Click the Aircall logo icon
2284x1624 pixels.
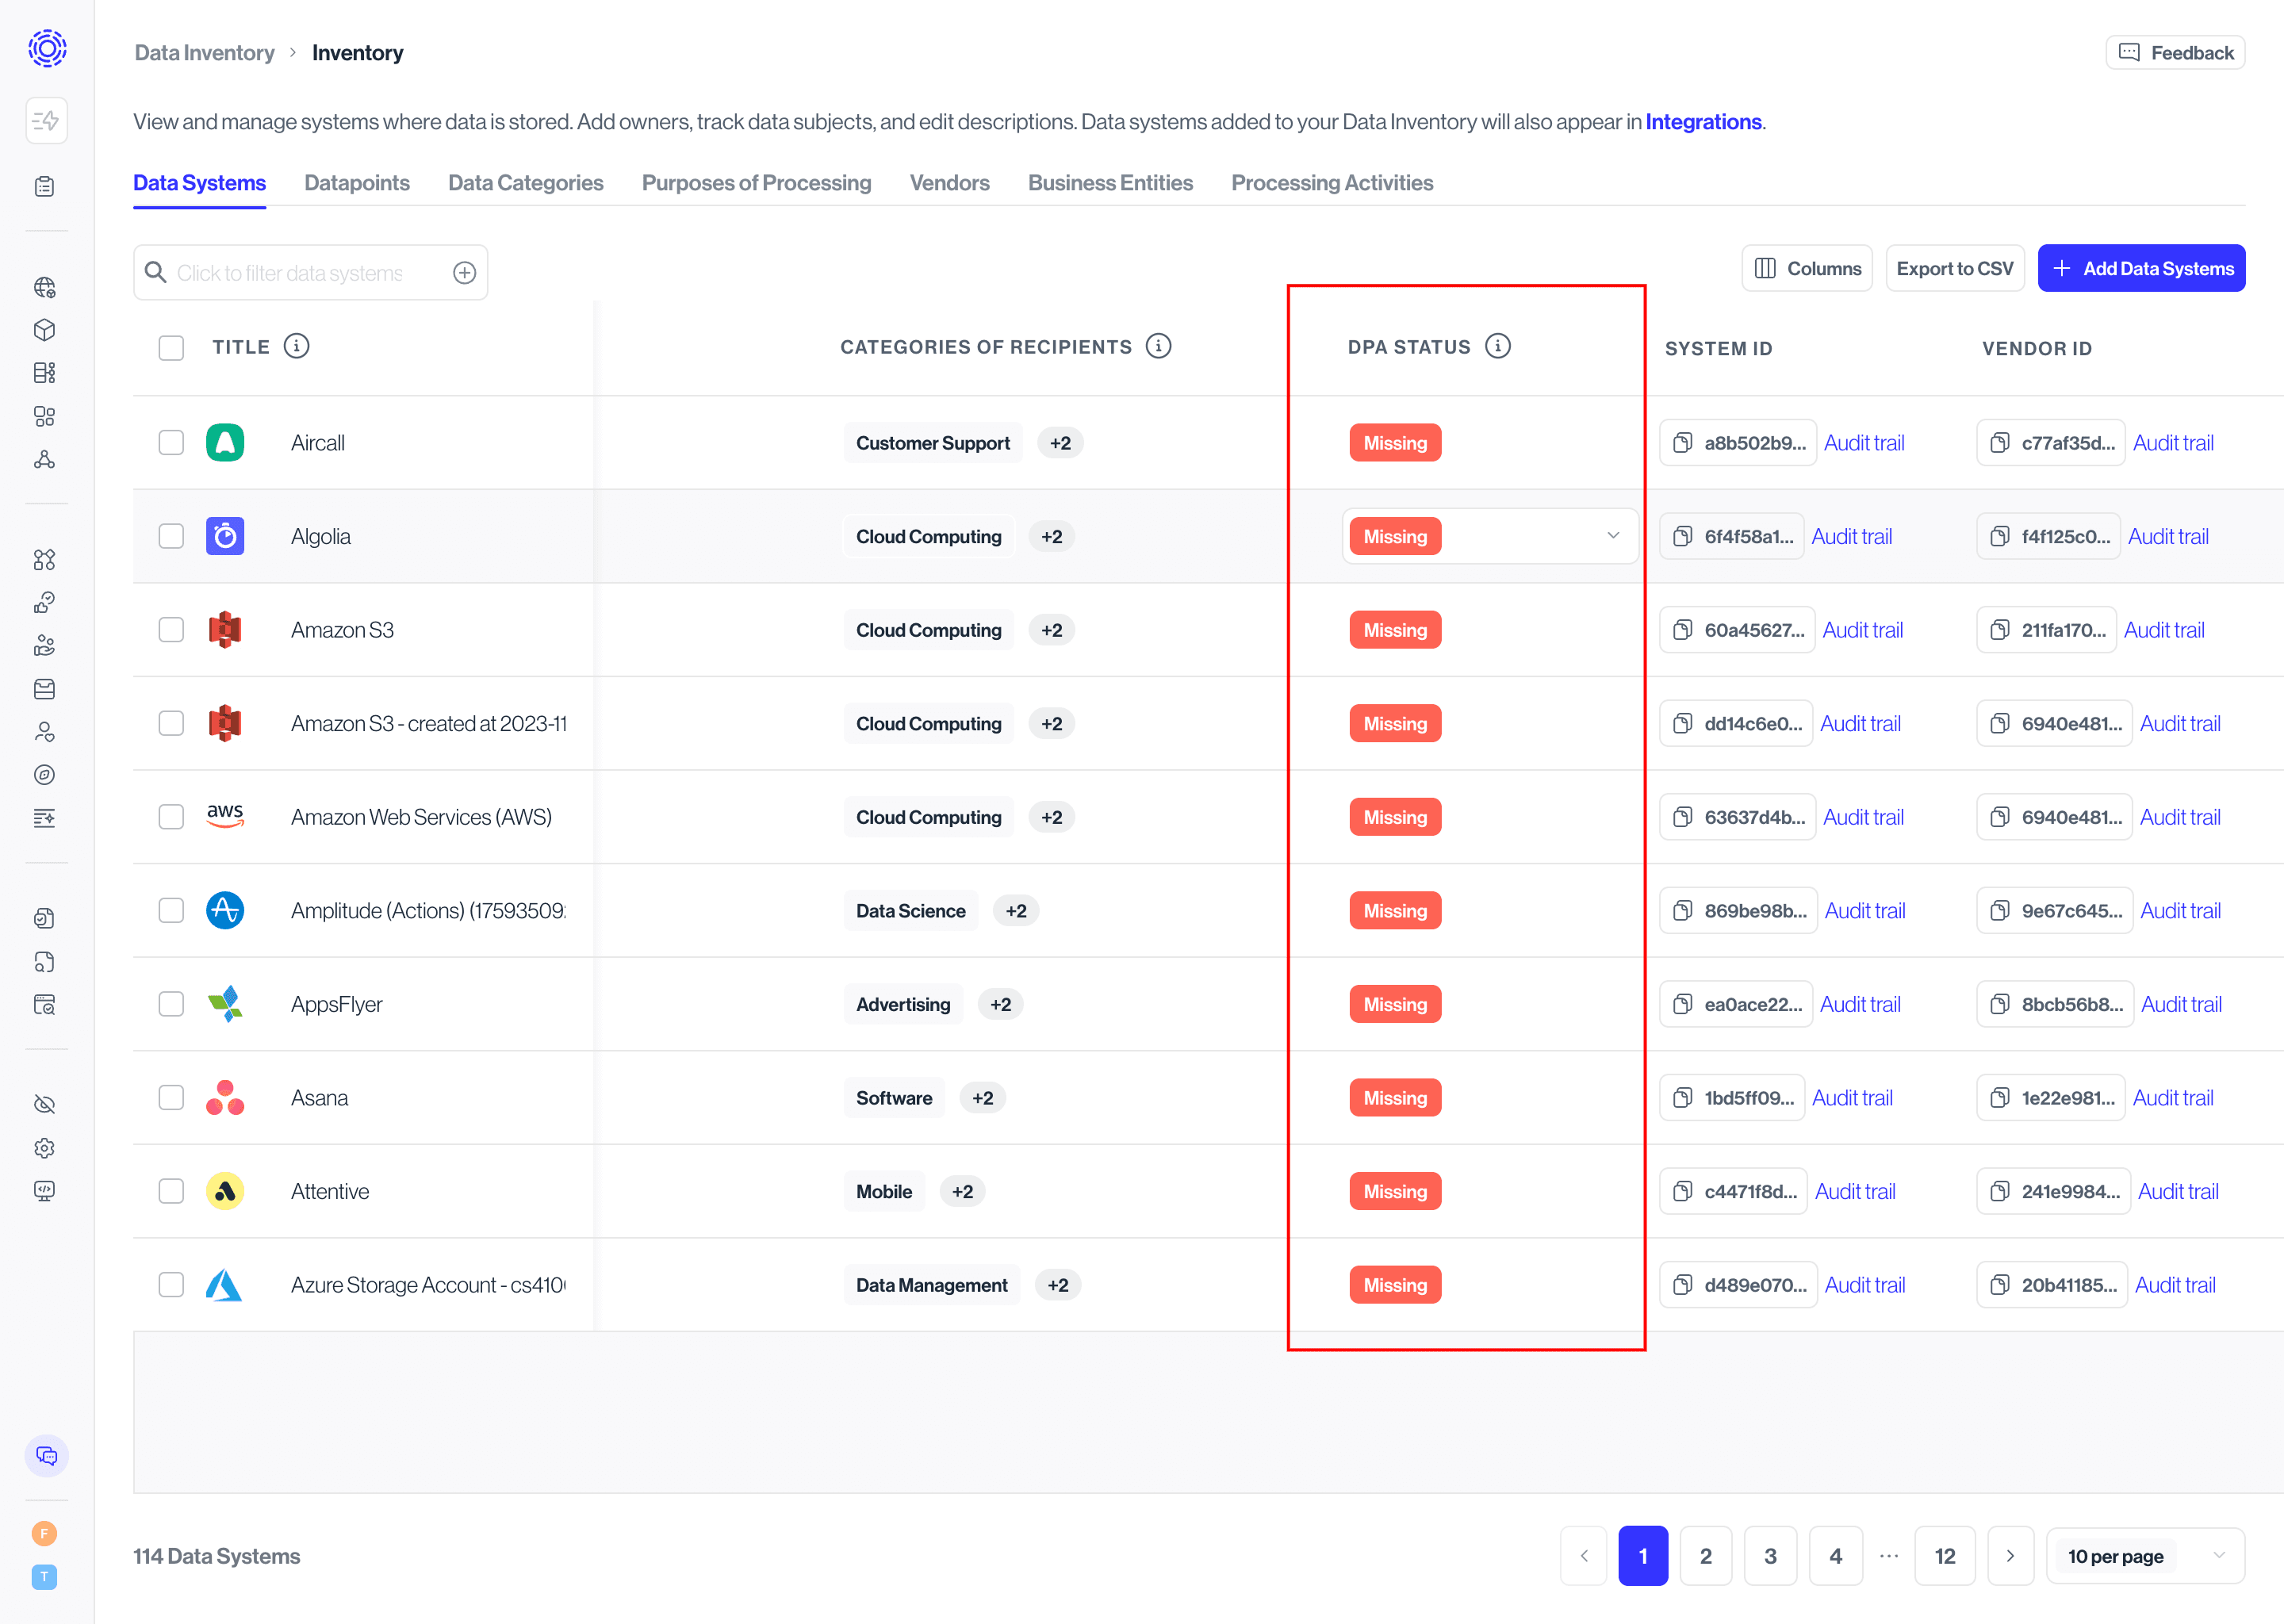pos(225,443)
